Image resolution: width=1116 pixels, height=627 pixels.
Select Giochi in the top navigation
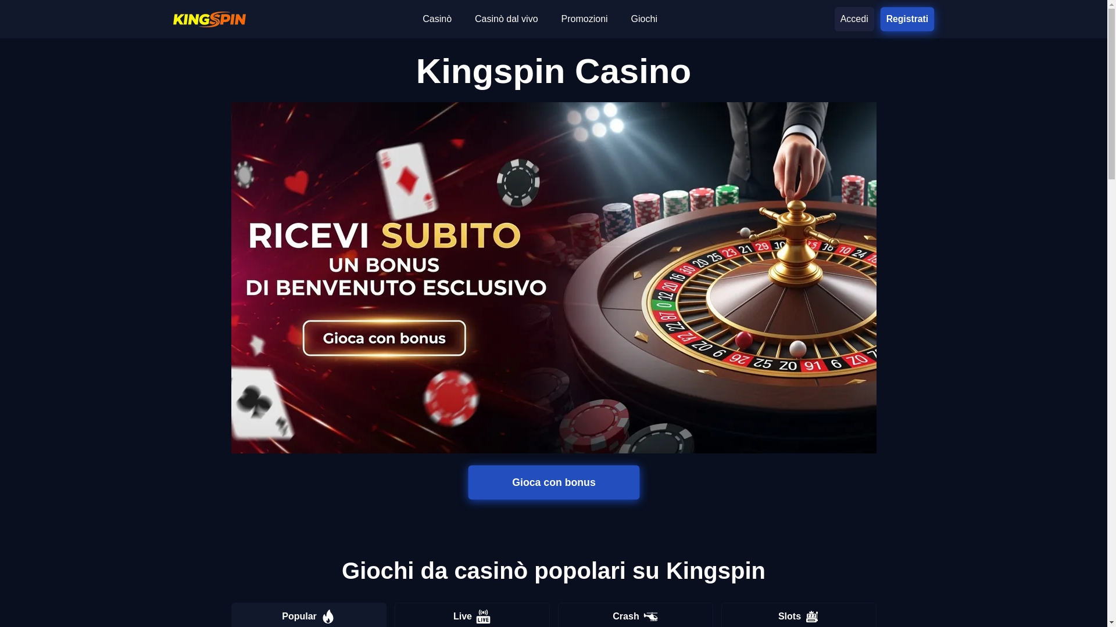point(644,19)
